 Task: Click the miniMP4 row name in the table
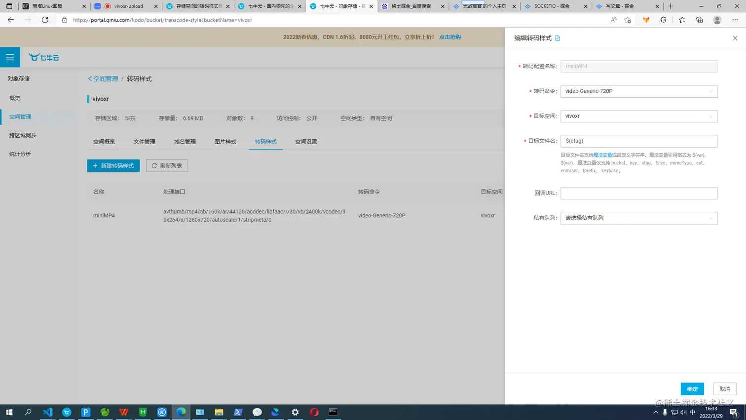[x=104, y=216]
